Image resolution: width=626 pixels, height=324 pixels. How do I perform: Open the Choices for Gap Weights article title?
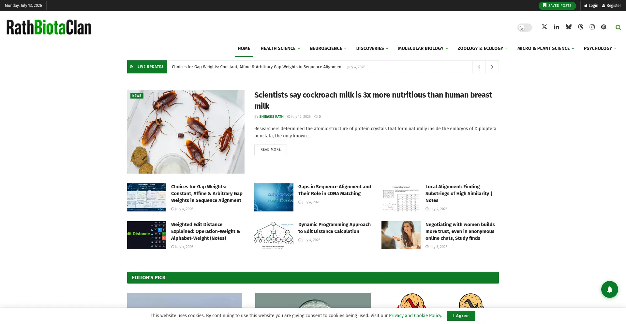click(x=207, y=193)
